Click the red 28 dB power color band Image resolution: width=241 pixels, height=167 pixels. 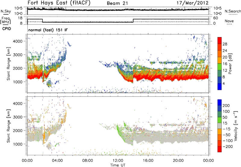pos(220,40)
